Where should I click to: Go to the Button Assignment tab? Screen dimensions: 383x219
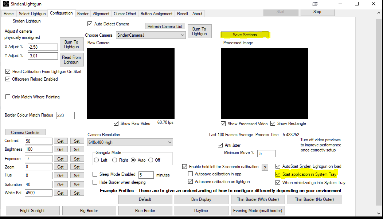click(157, 14)
